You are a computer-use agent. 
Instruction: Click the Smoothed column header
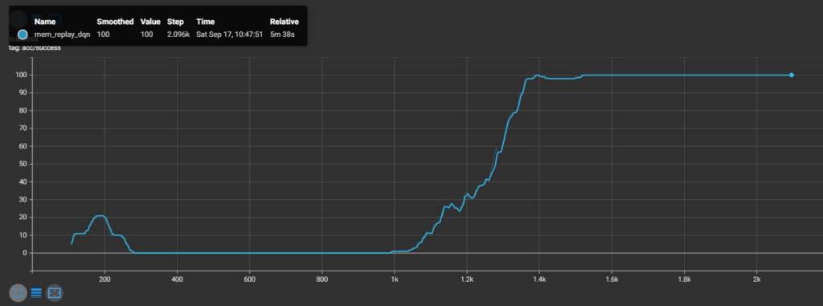pos(116,22)
